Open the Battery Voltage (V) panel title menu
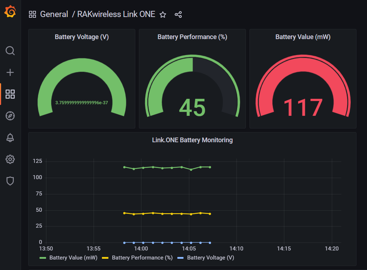This screenshot has height=270, width=367. click(82, 37)
